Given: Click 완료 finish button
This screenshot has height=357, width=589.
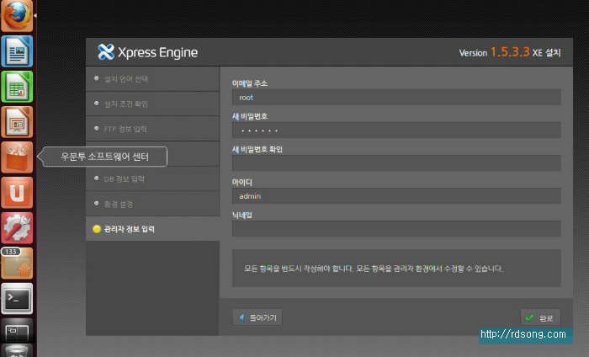Looking at the screenshot, I should 540,318.
